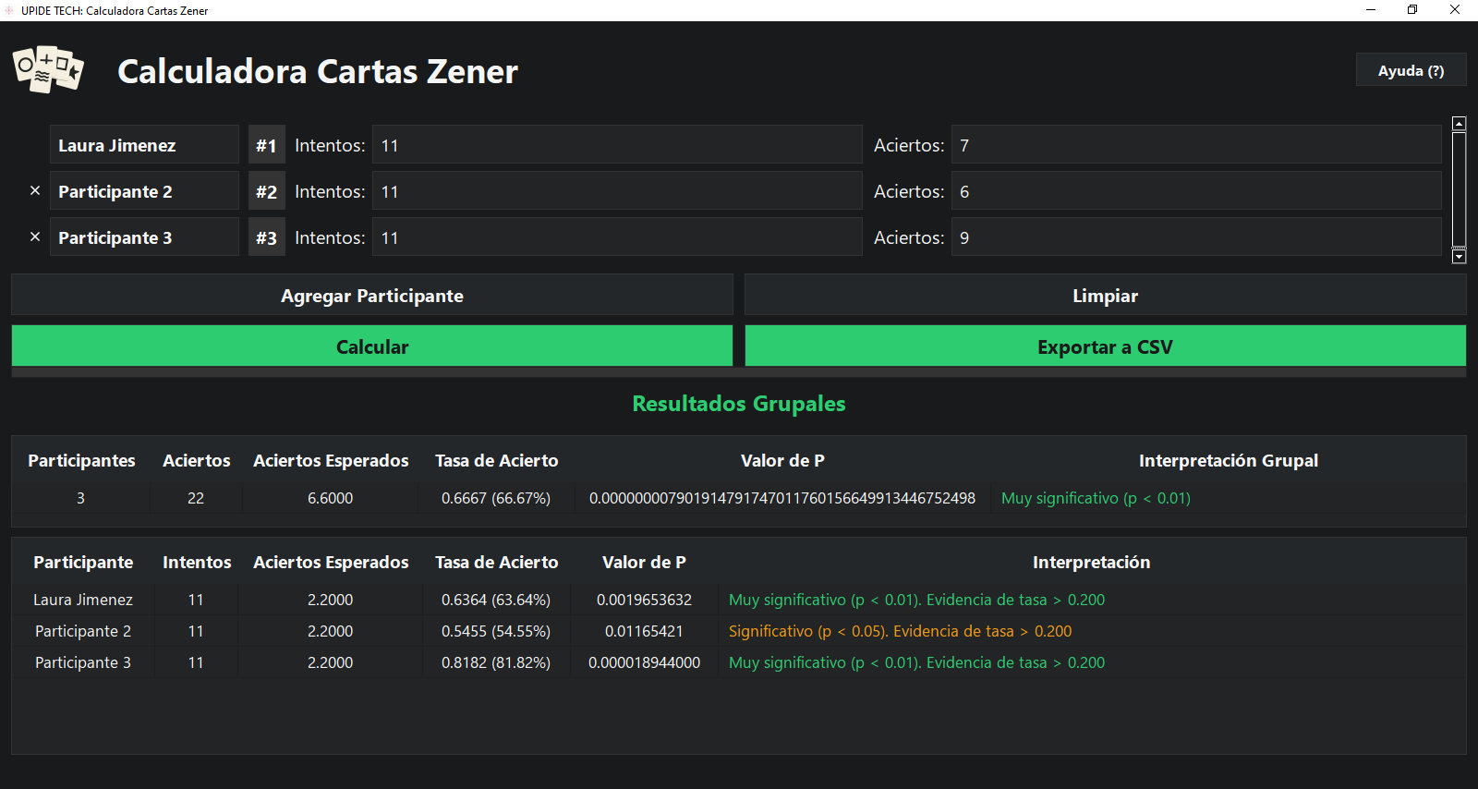The height and width of the screenshot is (789, 1478).
Task: Remove Participante 3 with its X icon
Action: [35, 237]
